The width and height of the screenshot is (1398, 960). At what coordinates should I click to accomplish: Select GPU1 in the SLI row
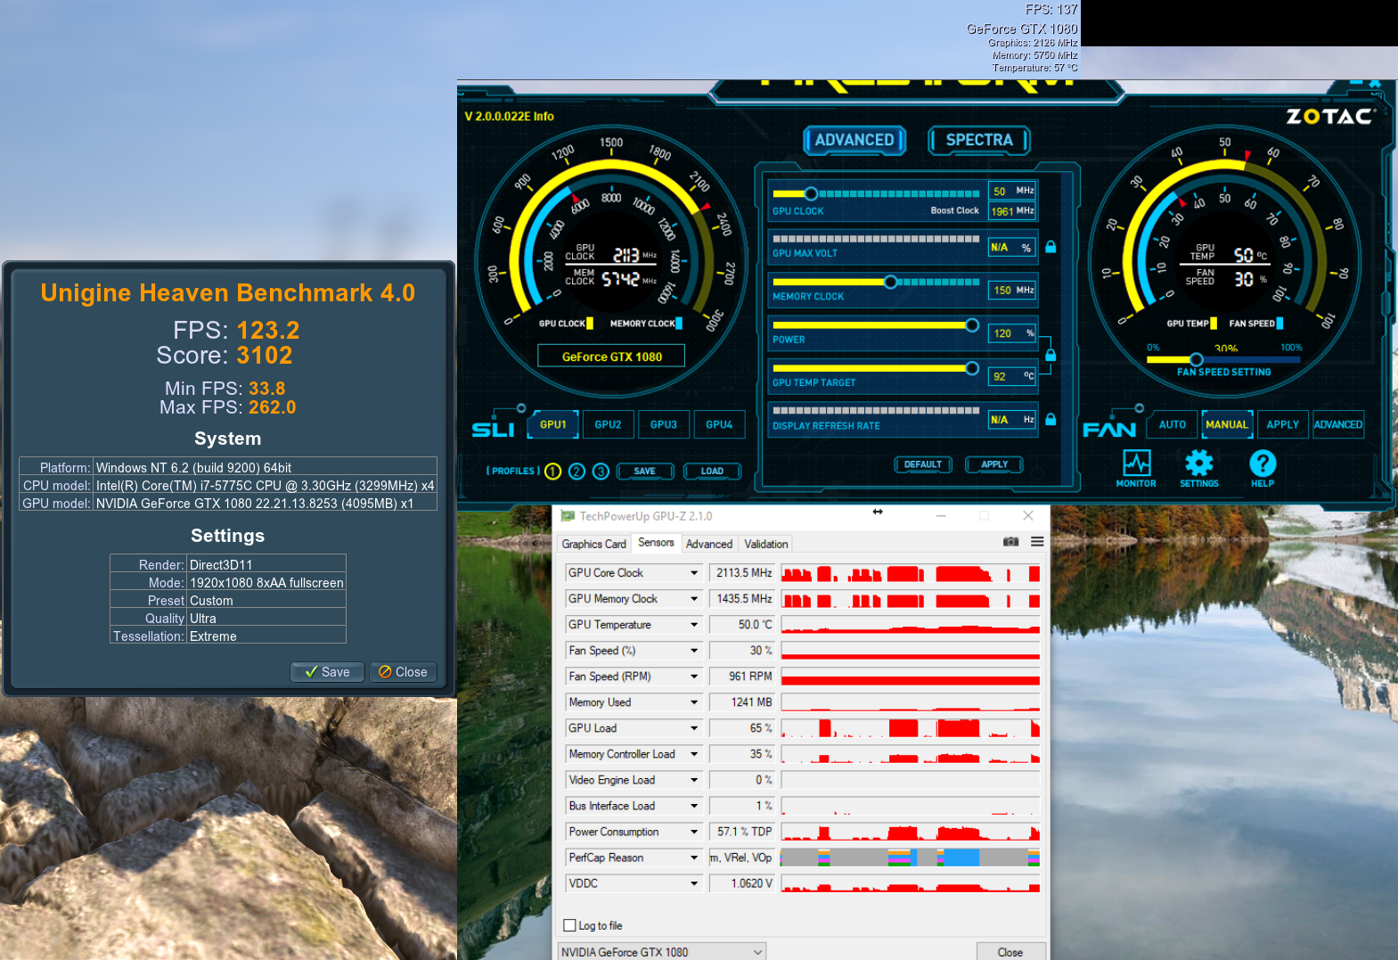coord(553,425)
